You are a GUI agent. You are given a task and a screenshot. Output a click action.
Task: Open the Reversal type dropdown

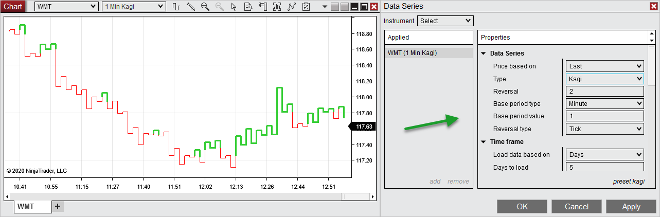(604, 129)
